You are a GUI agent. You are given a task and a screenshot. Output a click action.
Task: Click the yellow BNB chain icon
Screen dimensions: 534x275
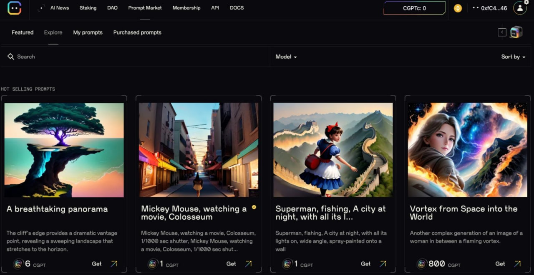(458, 8)
